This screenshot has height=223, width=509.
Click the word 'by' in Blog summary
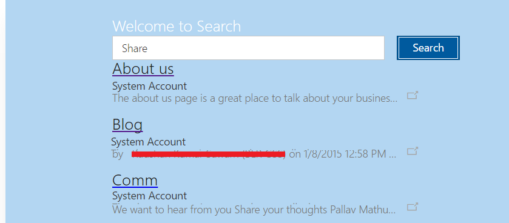(118, 155)
